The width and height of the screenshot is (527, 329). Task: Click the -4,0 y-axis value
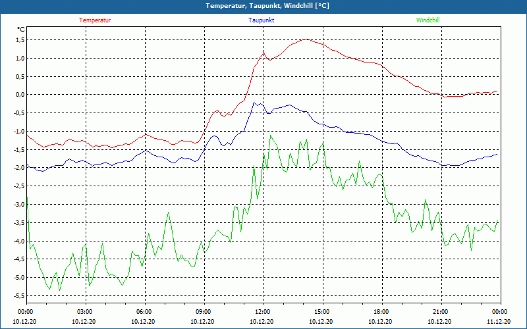pos(20,241)
